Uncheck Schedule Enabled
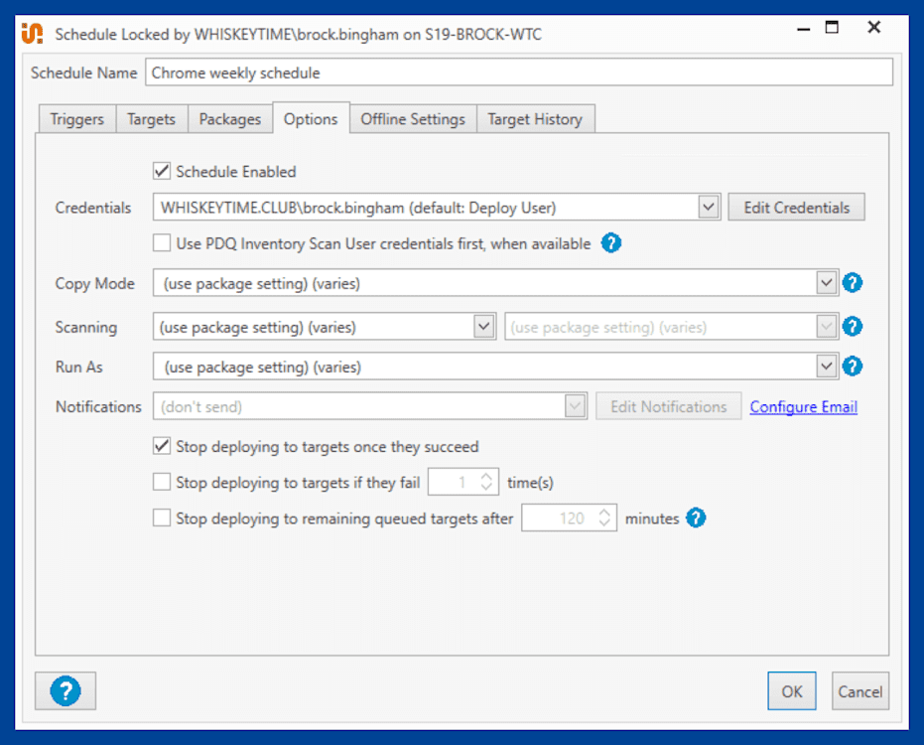Image resolution: width=924 pixels, height=745 pixels. (x=161, y=170)
